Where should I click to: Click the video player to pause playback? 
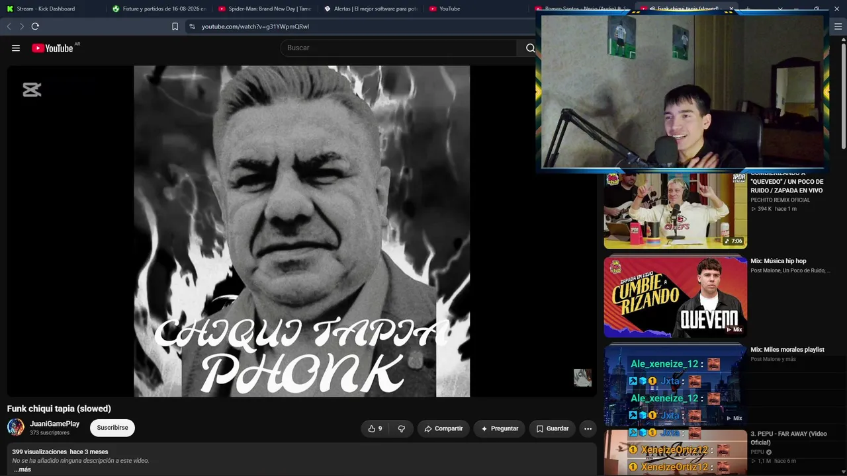[x=302, y=231]
